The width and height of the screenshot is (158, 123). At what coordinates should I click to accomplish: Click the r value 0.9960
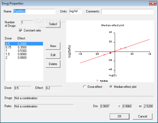click(x=127, y=107)
